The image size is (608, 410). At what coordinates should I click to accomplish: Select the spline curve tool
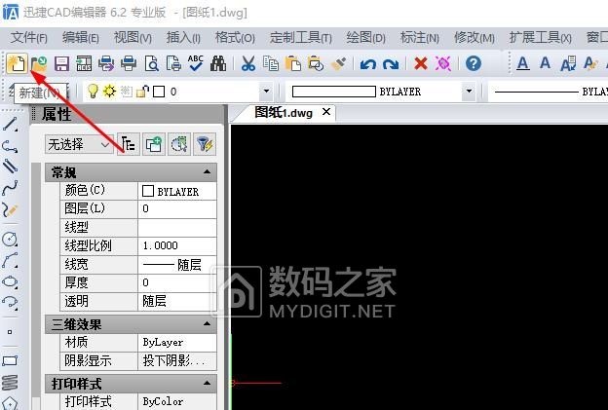click(x=10, y=188)
